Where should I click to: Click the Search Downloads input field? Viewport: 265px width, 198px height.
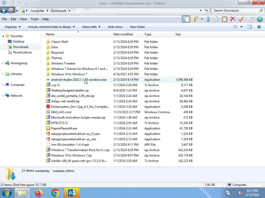[235, 10]
